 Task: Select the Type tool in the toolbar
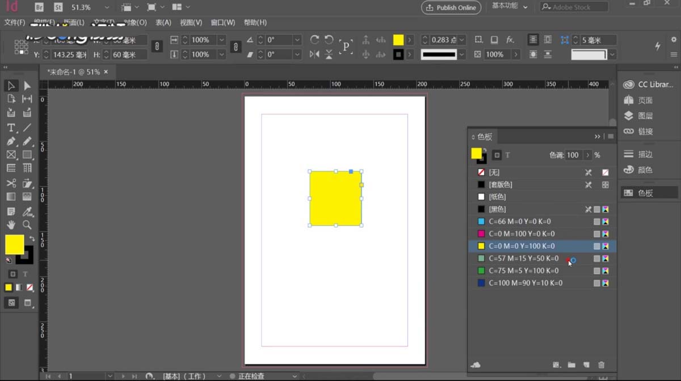pyautogui.click(x=10, y=127)
